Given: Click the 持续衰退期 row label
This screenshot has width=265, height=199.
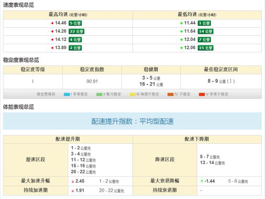Looking at the screenshot, I should [165, 190].
